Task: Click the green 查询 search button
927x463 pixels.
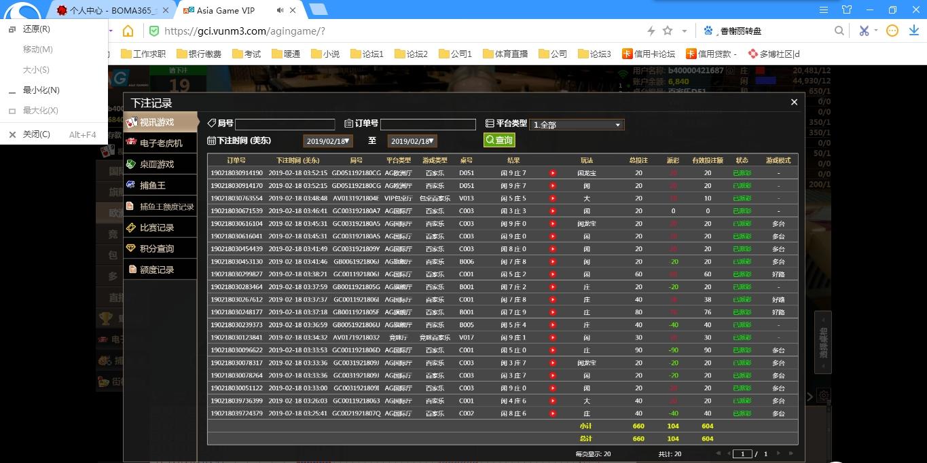Action: pos(499,140)
